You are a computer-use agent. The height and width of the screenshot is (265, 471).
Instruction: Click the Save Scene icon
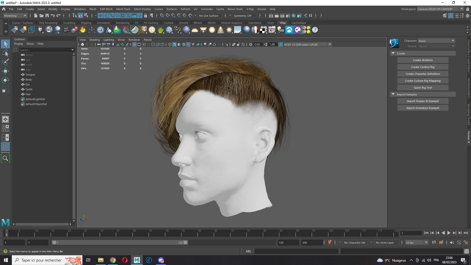[x=47, y=16]
